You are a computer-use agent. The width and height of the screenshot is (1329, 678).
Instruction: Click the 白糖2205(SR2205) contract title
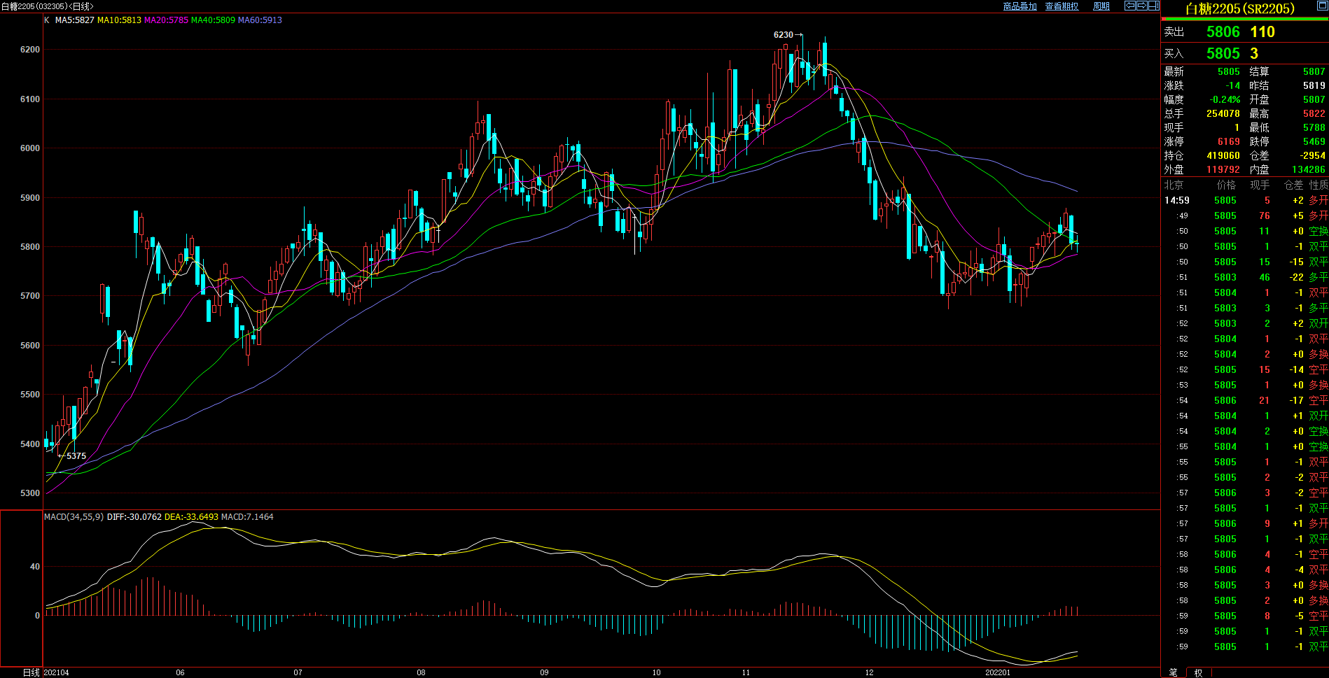[x=1239, y=9]
